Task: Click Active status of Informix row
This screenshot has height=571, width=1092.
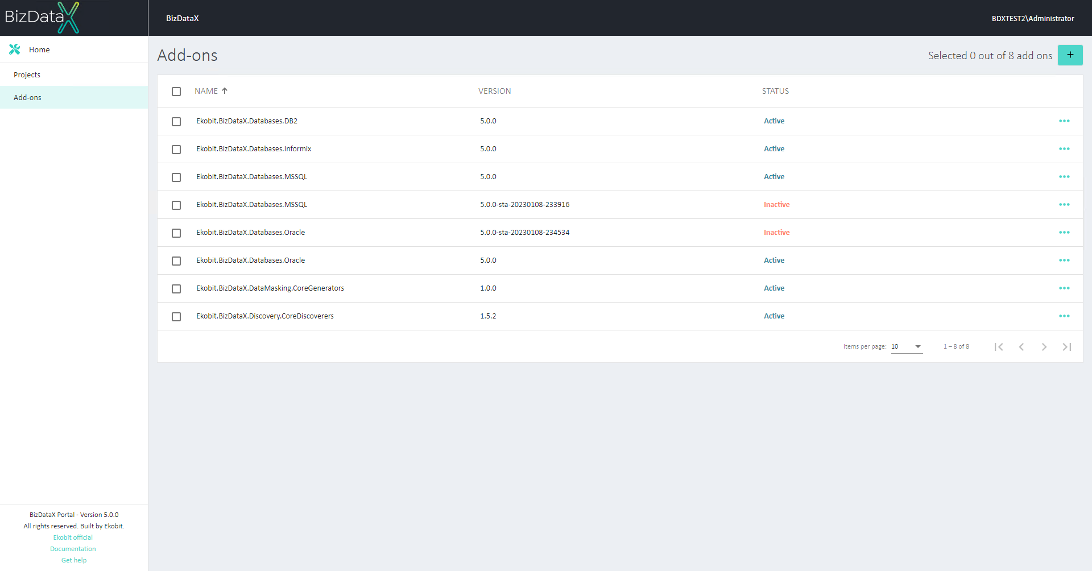Action: click(774, 149)
